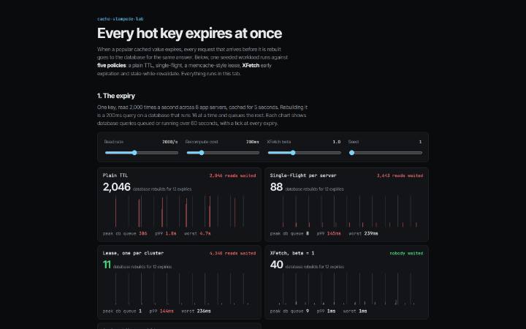
Task: Click the Plain TTL chart title
Action: point(115,175)
